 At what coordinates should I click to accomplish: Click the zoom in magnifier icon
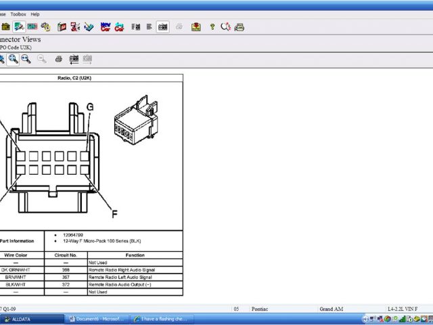click(13, 60)
